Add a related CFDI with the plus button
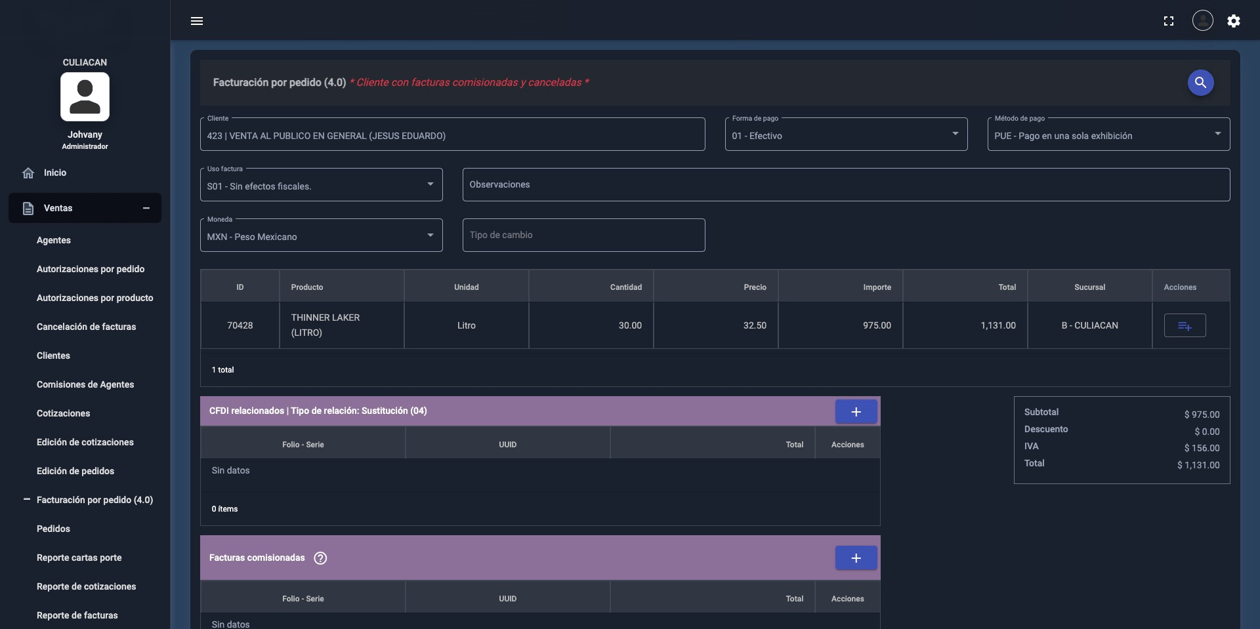This screenshot has height=629, width=1260. click(856, 411)
